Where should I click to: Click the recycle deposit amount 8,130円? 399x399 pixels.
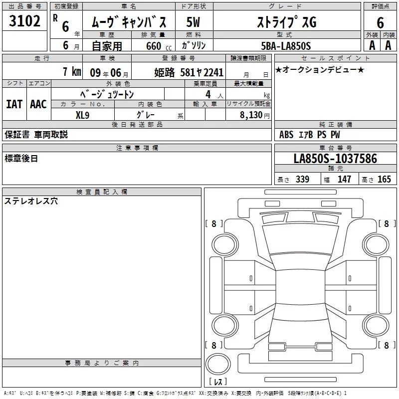point(252,115)
